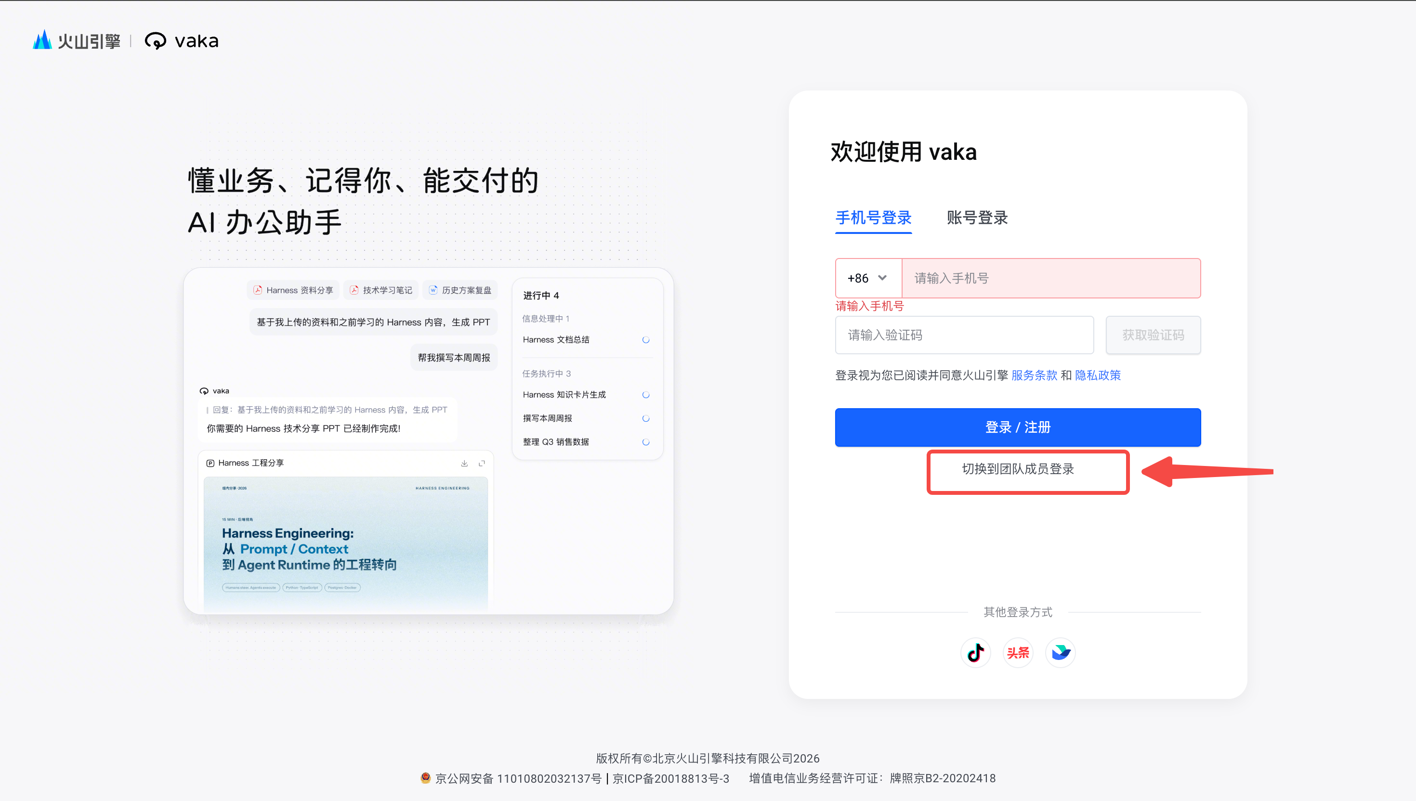Click the spinner beside 撰写本周周报

pyautogui.click(x=645, y=419)
